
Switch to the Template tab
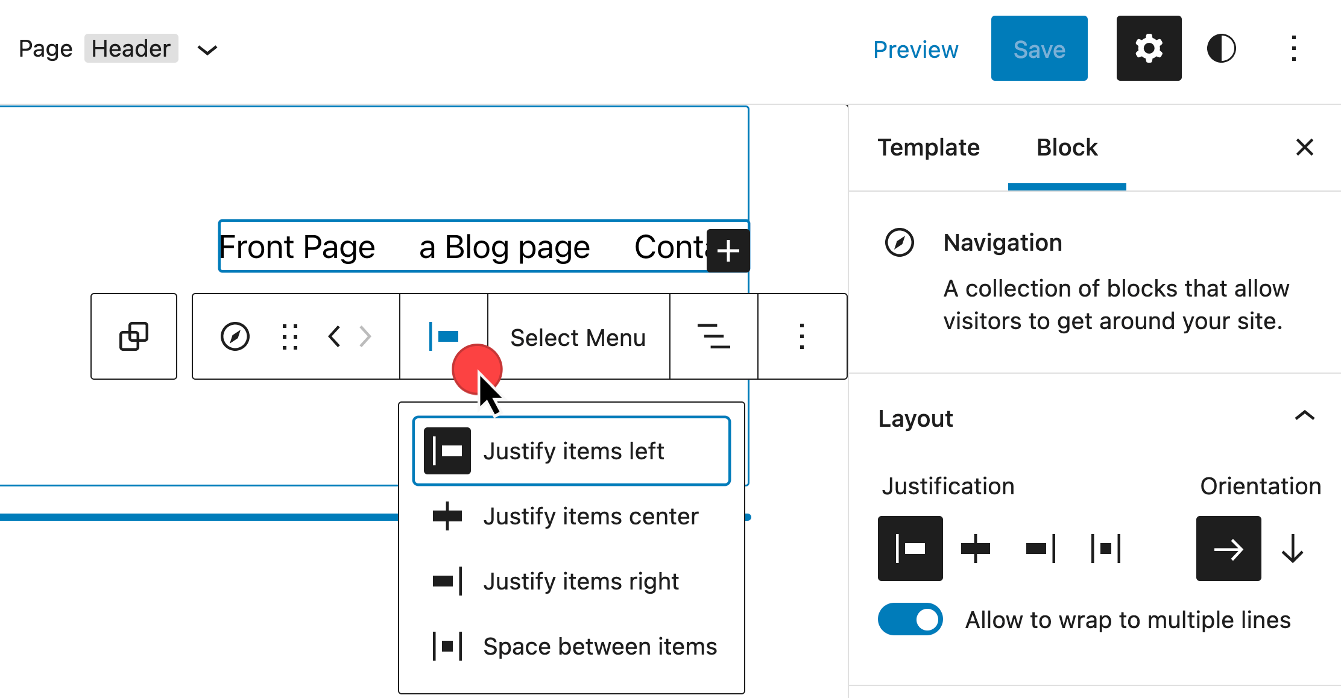(929, 148)
